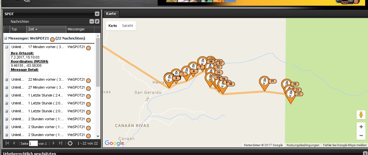Select footprint marker number 3 on map

click(x=169, y=78)
